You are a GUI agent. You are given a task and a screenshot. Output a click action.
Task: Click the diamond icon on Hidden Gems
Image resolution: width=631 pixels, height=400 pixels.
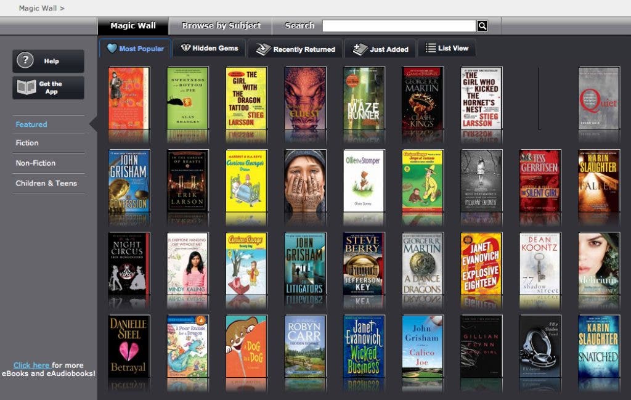[185, 48]
